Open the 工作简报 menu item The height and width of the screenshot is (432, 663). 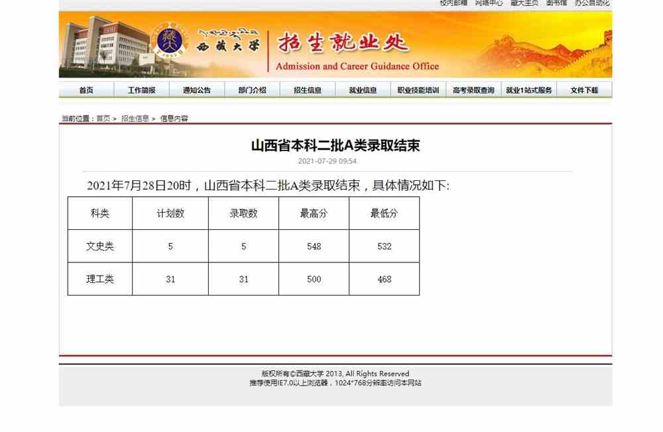click(x=142, y=90)
